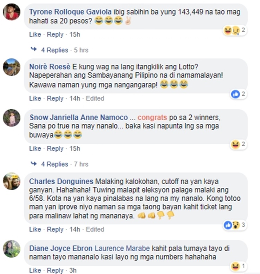Like Tyrone Rolloque Gaviola's comment
Viewport: 260px width, 274px height.
tap(35, 34)
